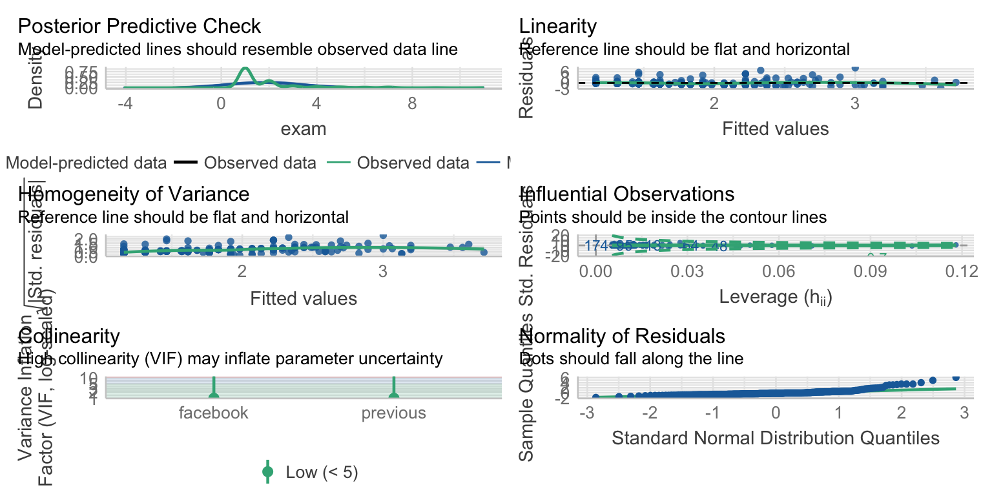This screenshot has width=992, height=496.
Task: Click observation label 174 in Influential Observations
Action: (x=598, y=245)
